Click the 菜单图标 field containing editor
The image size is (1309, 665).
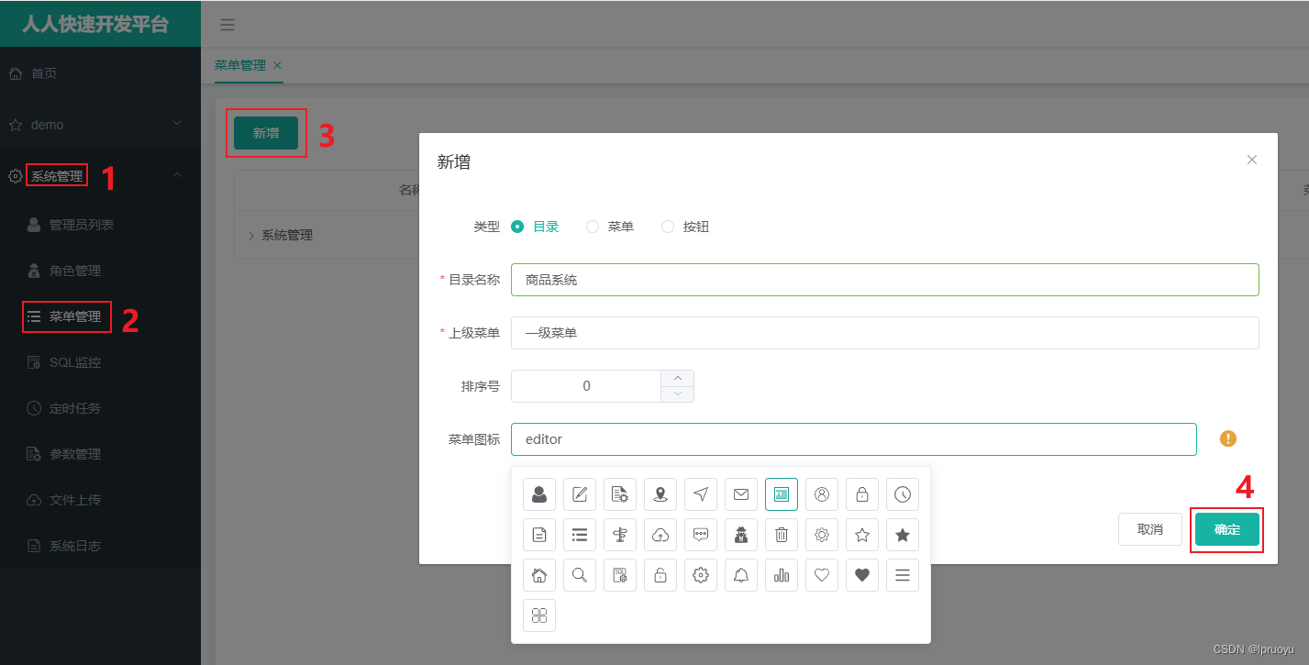pos(854,439)
